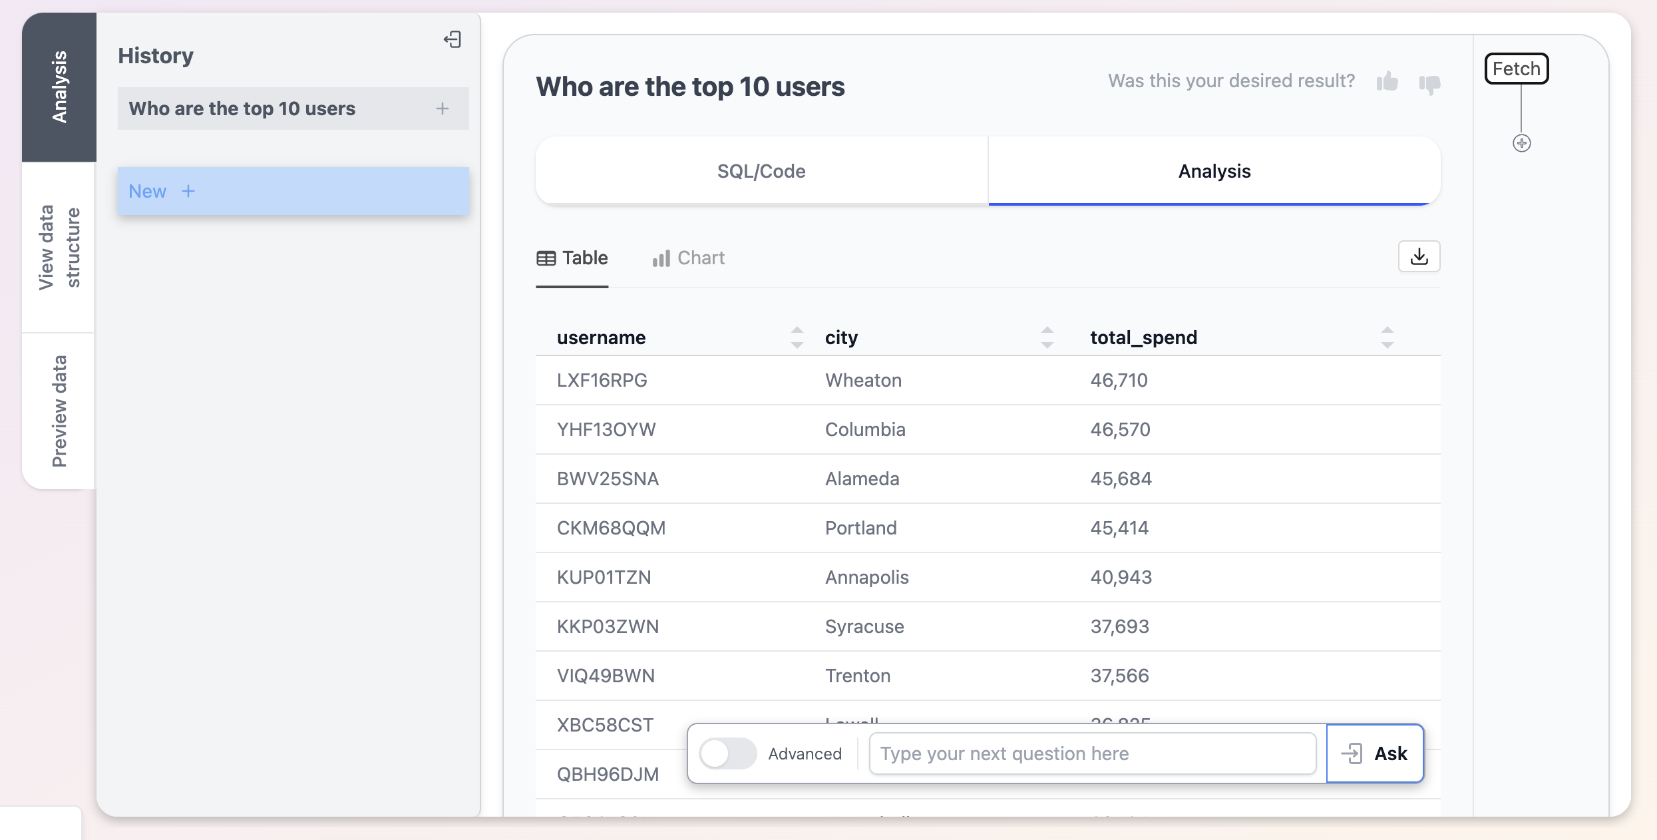
Task: Click the collapse/exit panel icon
Action: (451, 40)
